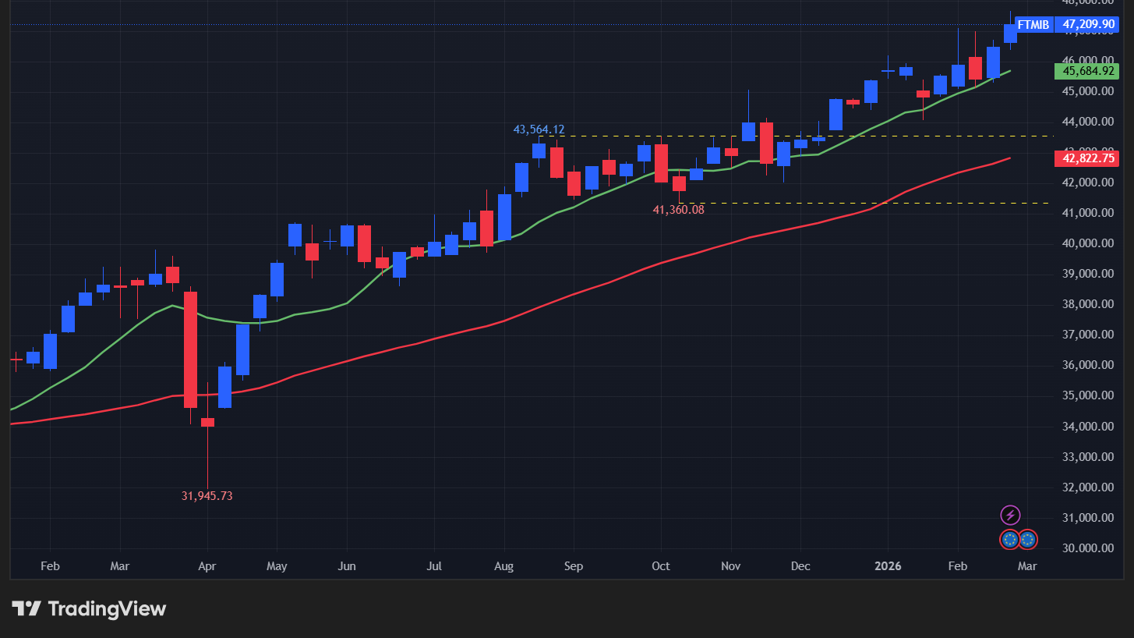1134x638 pixels.
Task: Open the TradingView wordmark link
Action: [x=107, y=609]
